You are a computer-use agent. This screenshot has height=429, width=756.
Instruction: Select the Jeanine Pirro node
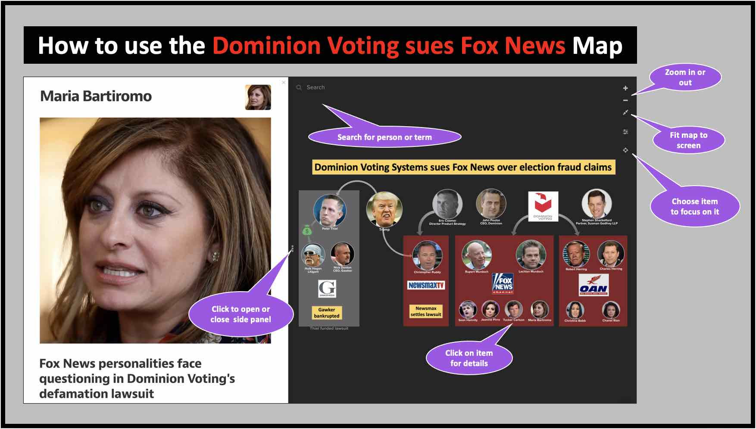(490, 309)
